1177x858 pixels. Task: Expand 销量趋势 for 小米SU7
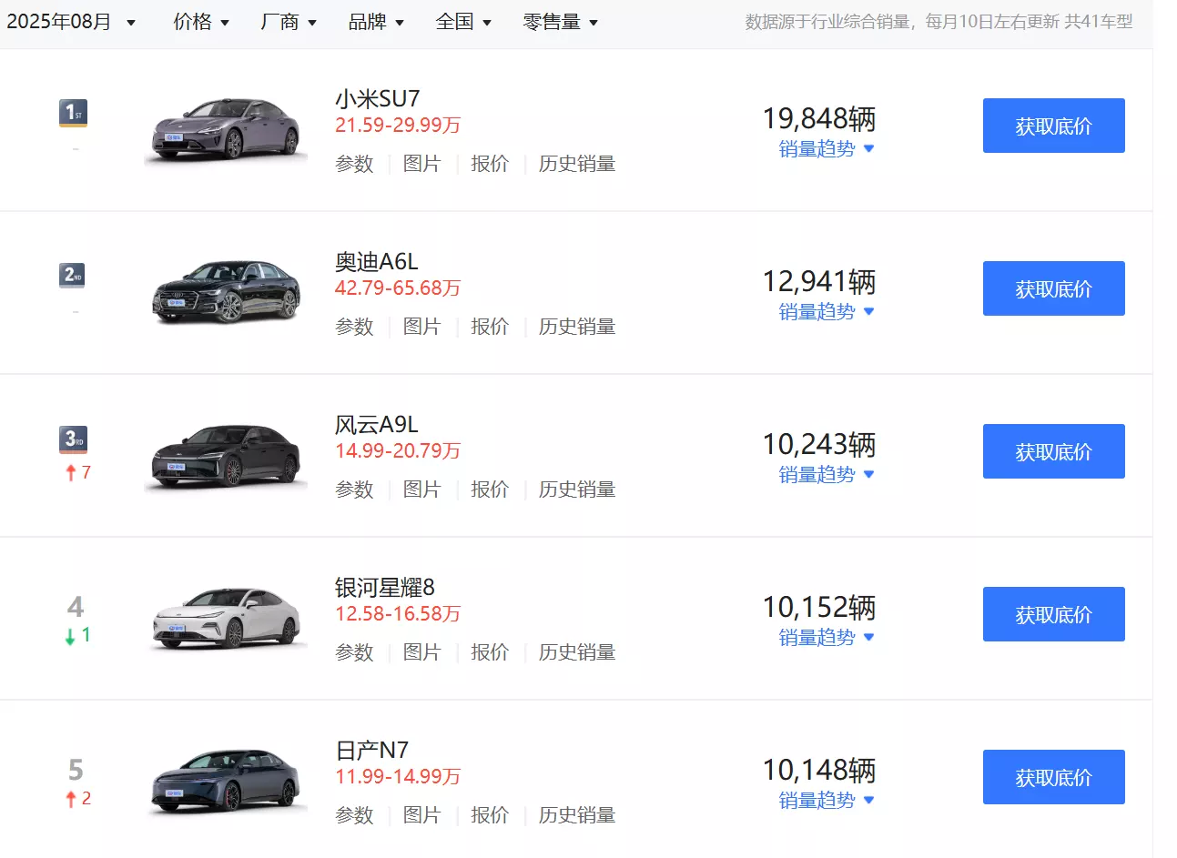click(x=826, y=149)
